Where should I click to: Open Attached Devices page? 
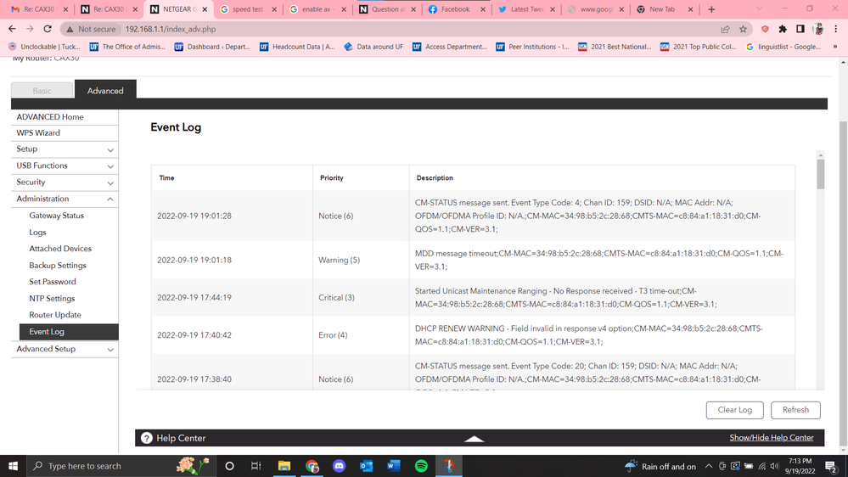[x=60, y=249]
